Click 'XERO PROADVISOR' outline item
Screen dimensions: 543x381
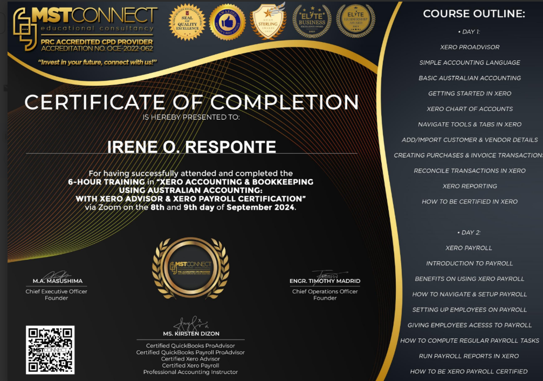[470, 47]
